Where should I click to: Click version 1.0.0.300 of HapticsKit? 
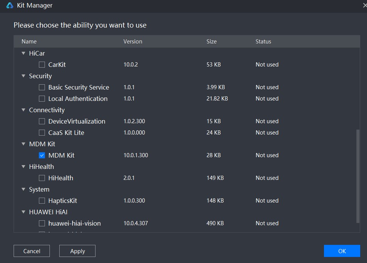[134, 201]
